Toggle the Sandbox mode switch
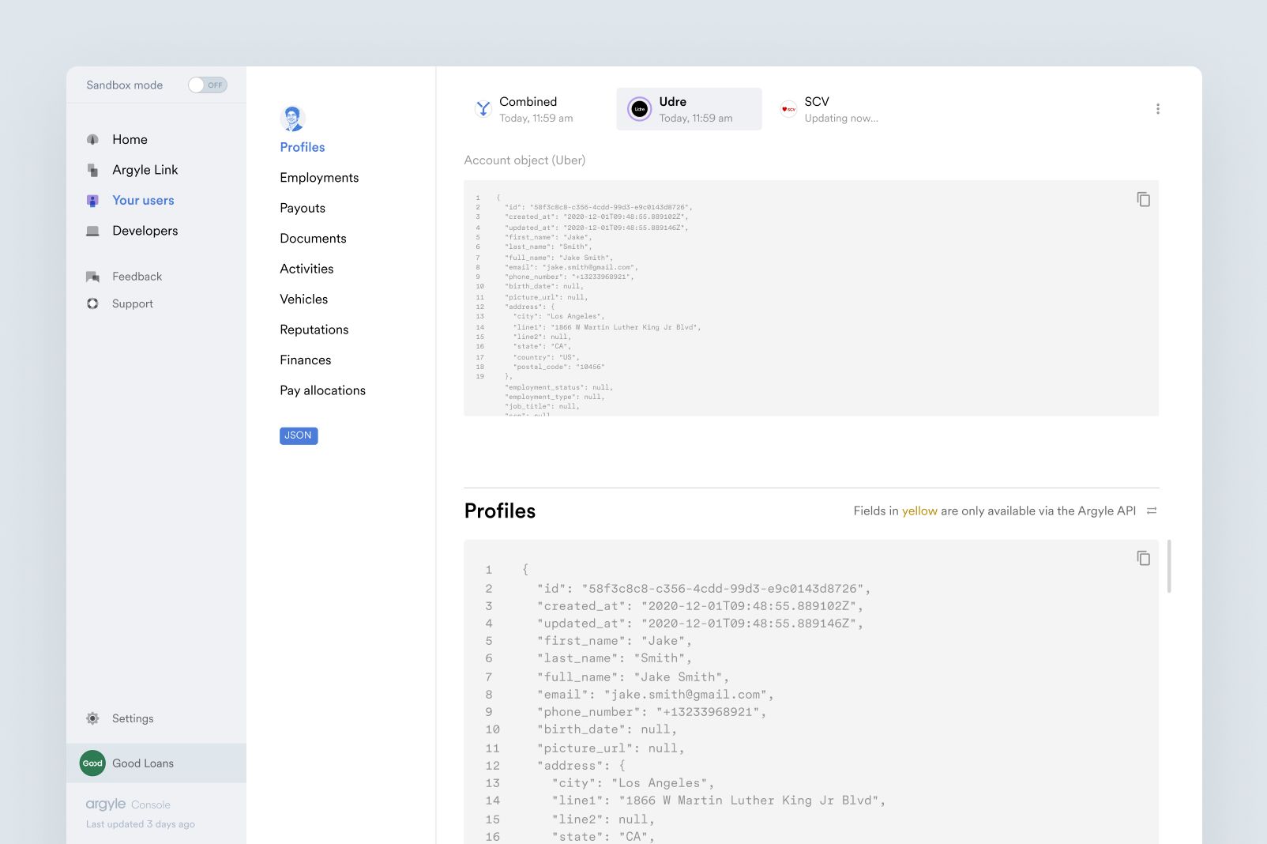This screenshot has width=1267, height=844. (208, 85)
